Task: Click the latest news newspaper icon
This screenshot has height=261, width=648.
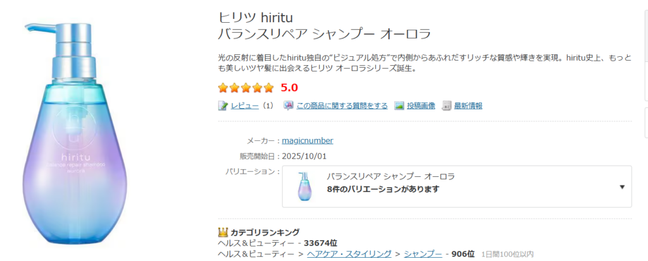Action: click(447, 106)
